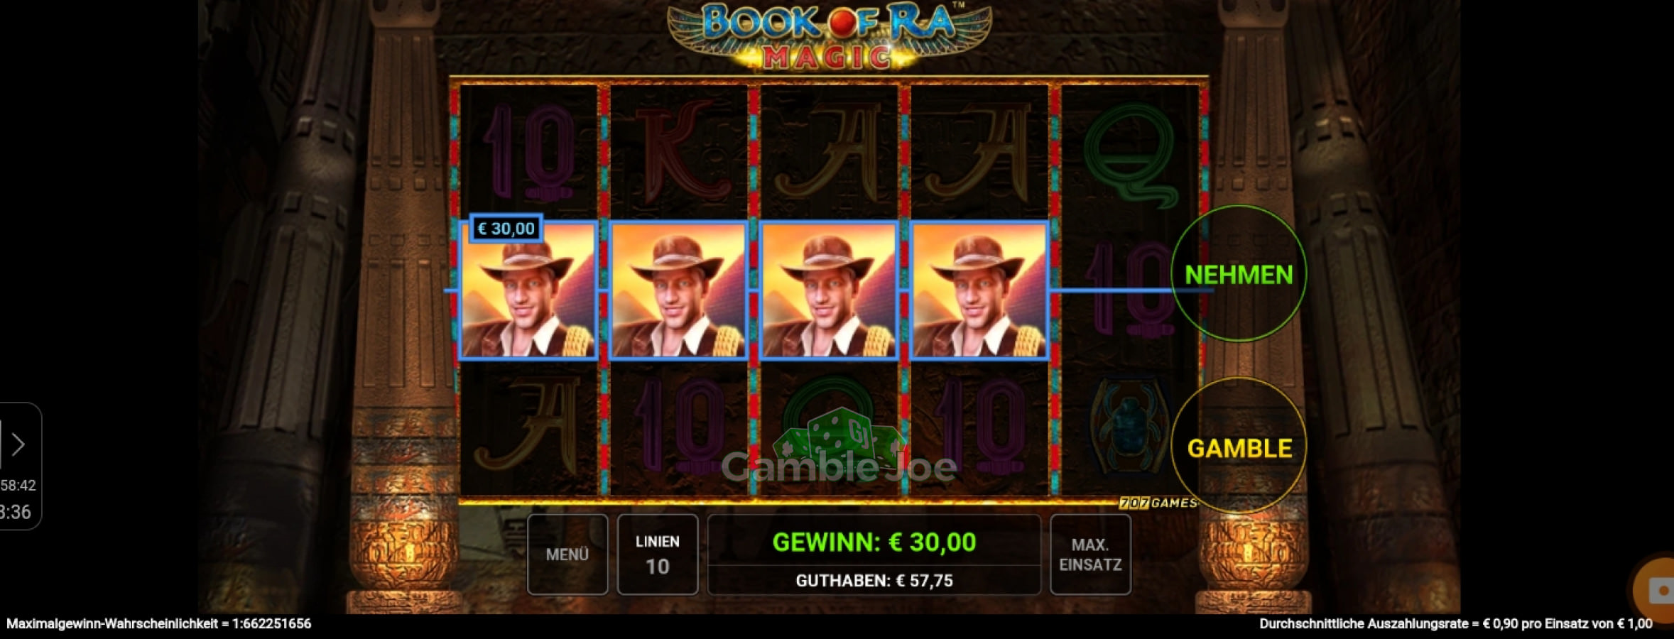Click the NEHMEN collect button
This screenshot has width=1674, height=639.
[x=1239, y=274]
